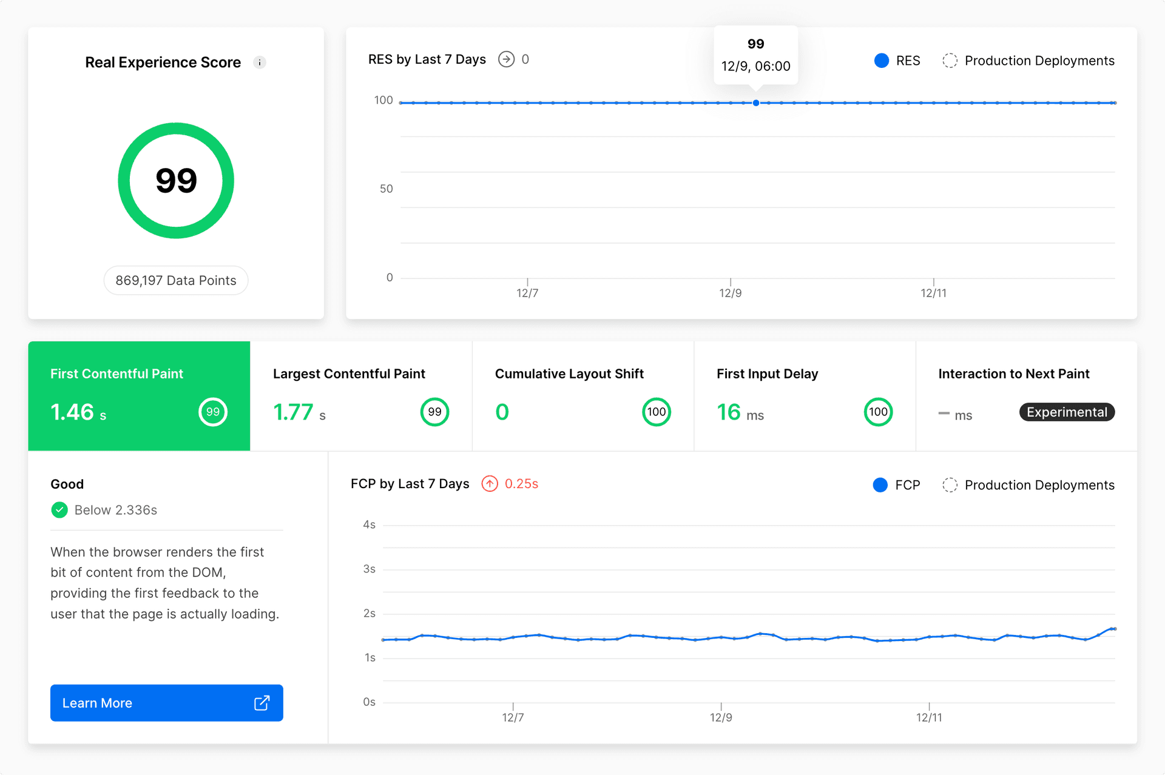Select the highlighted 12/9 data point on RES chart
Viewport: 1165px width, 775px height.
[755, 102]
